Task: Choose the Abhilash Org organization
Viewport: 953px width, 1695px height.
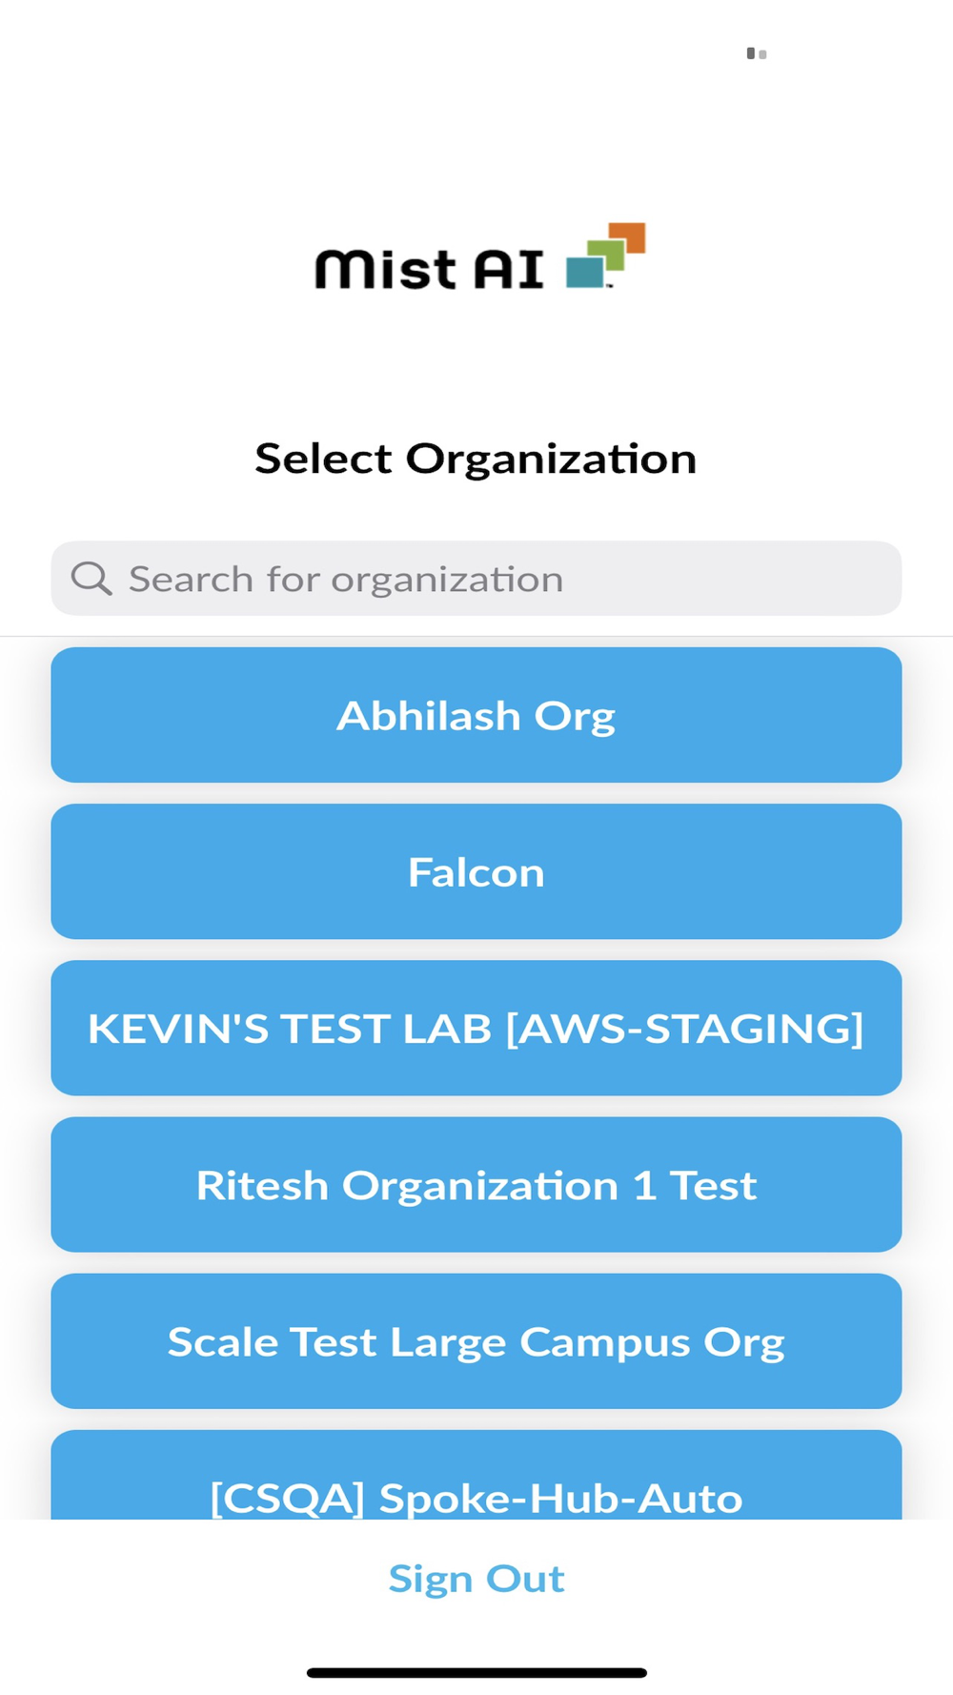Action: pos(476,715)
